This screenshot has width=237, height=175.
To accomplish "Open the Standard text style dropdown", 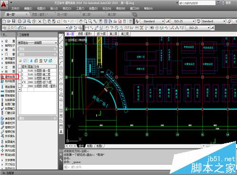I will coord(163,21).
